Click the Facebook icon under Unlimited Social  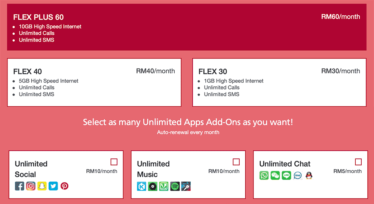pos(19,186)
